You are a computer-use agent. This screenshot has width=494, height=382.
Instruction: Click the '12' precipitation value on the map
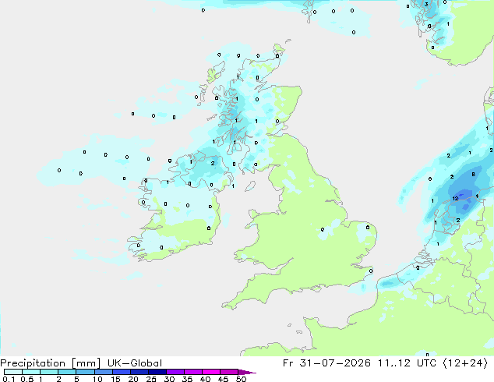(x=456, y=199)
